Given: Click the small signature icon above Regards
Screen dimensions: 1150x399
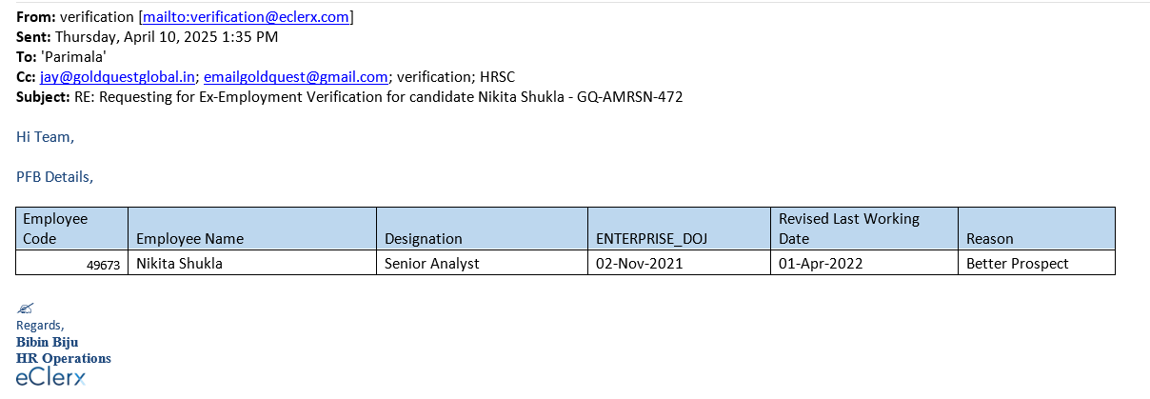Looking at the screenshot, I should 26,308.
